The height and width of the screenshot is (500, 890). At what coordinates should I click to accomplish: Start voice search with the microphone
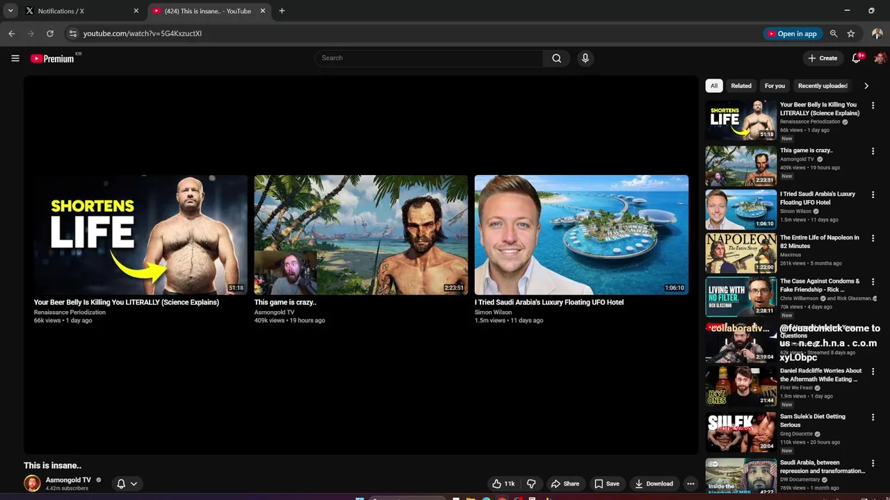tap(585, 58)
